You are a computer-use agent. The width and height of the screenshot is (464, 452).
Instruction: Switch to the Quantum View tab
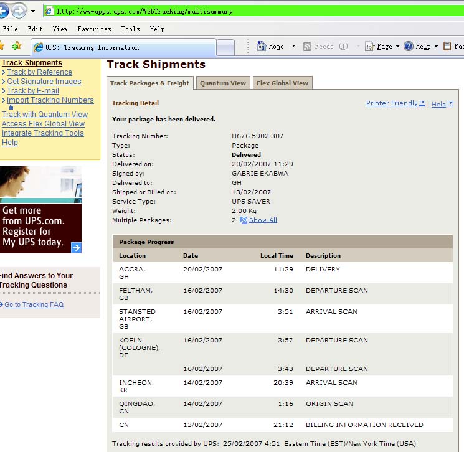pyautogui.click(x=223, y=83)
